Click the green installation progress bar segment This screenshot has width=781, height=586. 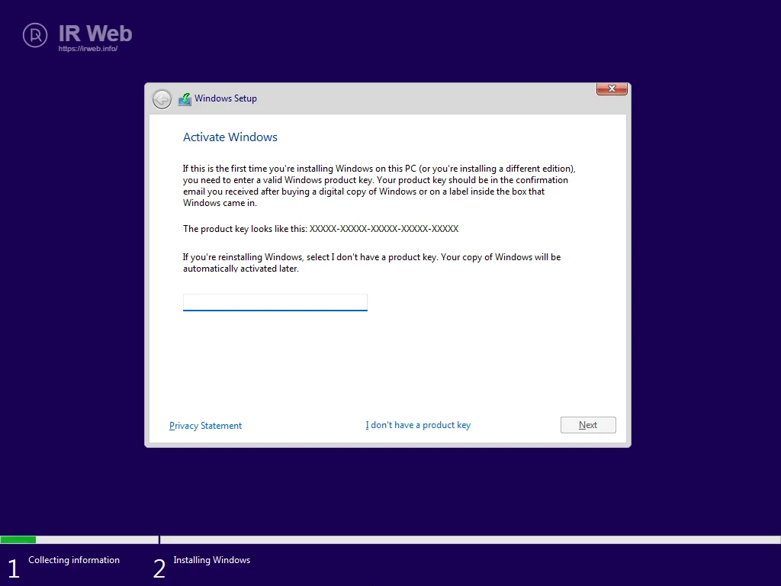tap(18, 540)
